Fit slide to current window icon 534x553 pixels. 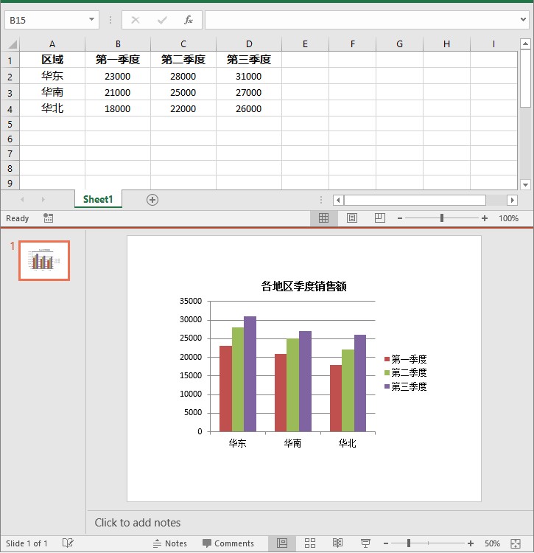(x=516, y=543)
